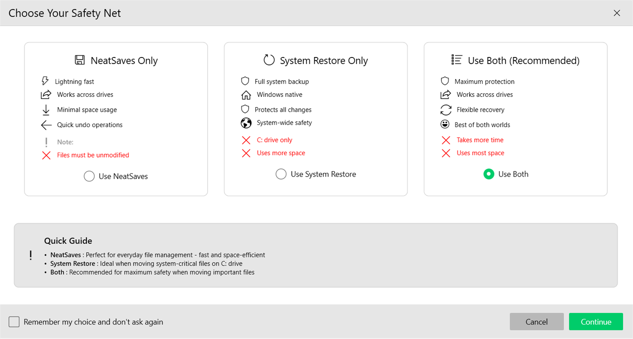Image resolution: width=633 pixels, height=339 pixels.
Task: Click the lightning bolt icon for Lightning fast
Action: click(x=45, y=81)
